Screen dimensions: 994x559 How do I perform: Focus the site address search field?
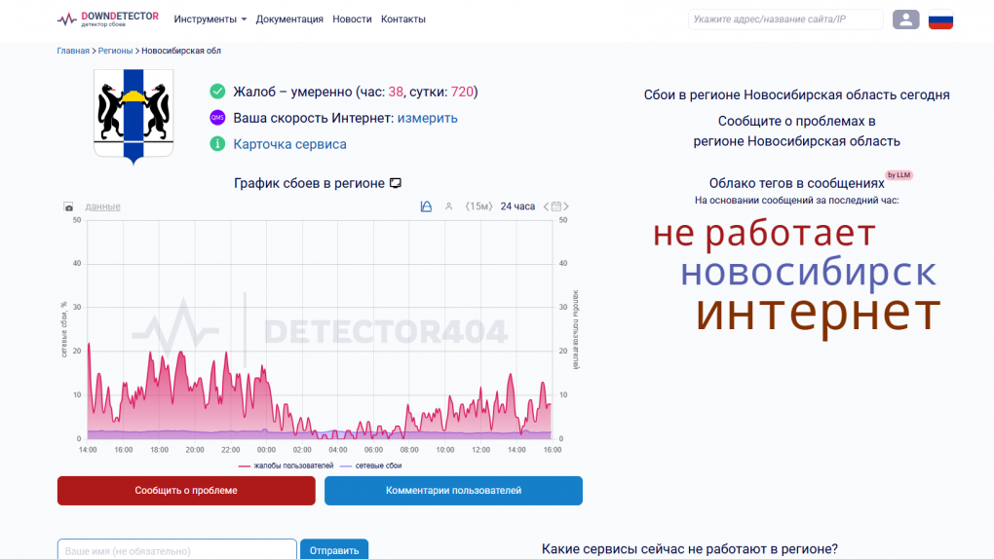(784, 19)
